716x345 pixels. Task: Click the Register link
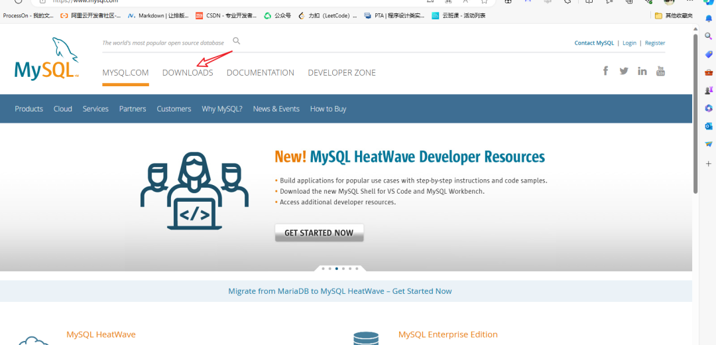tap(655, 43)
